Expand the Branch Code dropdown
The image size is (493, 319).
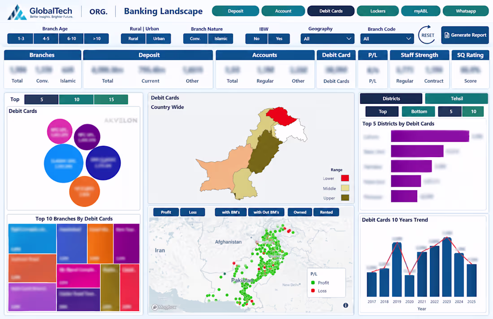click(x=387, y=38)
